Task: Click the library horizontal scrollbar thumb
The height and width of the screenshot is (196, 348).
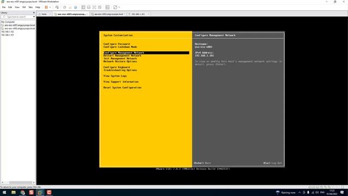Action: tap(21, 183)
